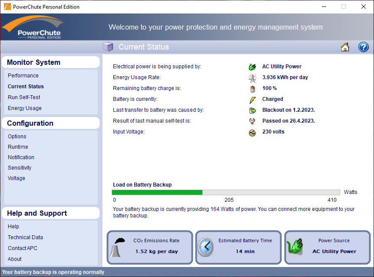This screenshot has height=277, width=374.
Task: Click the lightning bolt icon beside Charged
Action: coord(252,100)
